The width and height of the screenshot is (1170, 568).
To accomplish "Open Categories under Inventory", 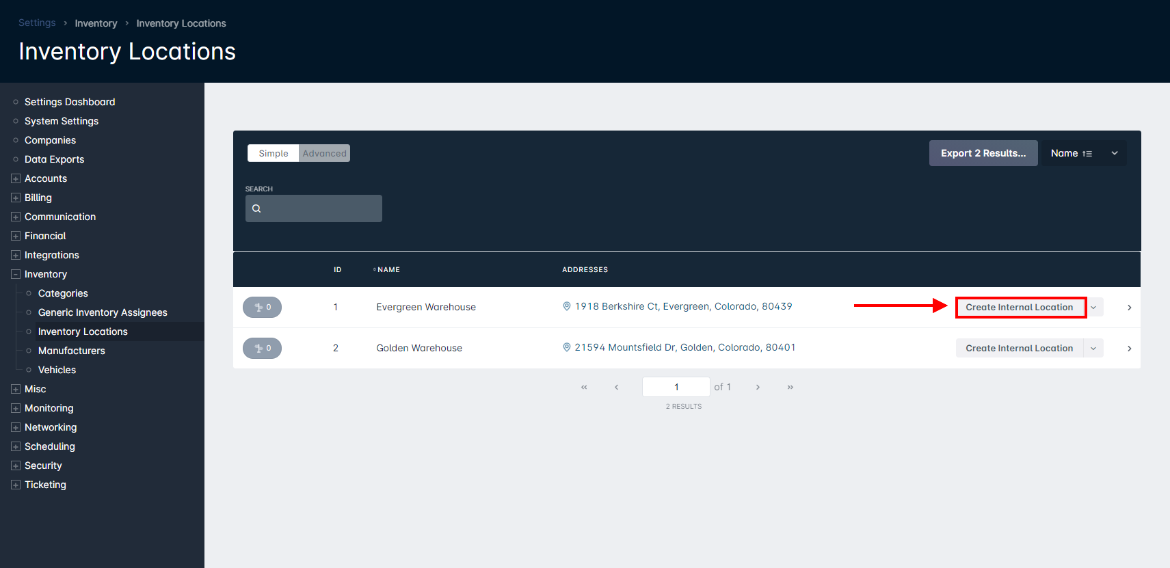I will 63,293.
